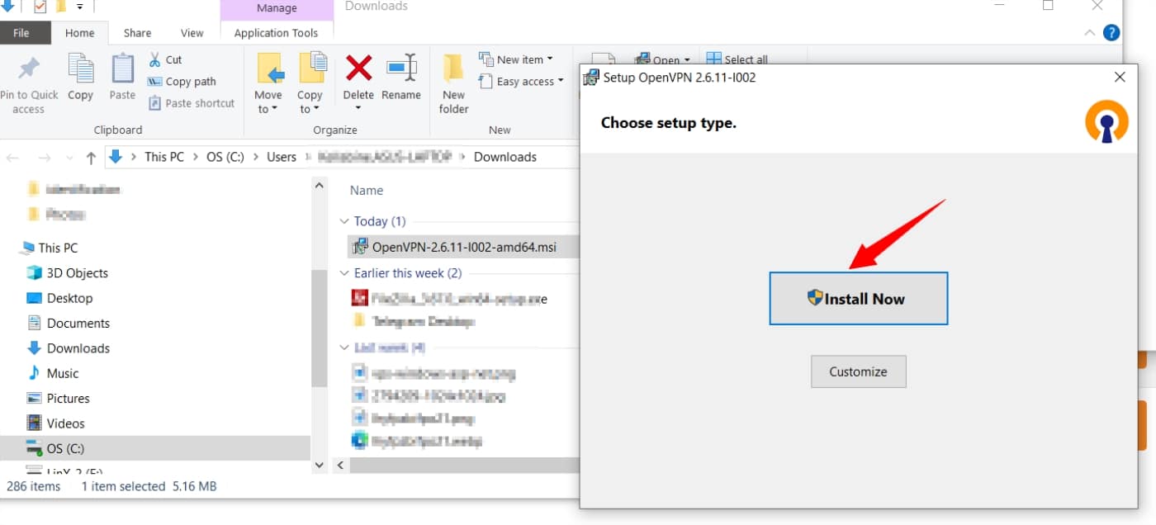Click Users in address bar path

[282, 157]
